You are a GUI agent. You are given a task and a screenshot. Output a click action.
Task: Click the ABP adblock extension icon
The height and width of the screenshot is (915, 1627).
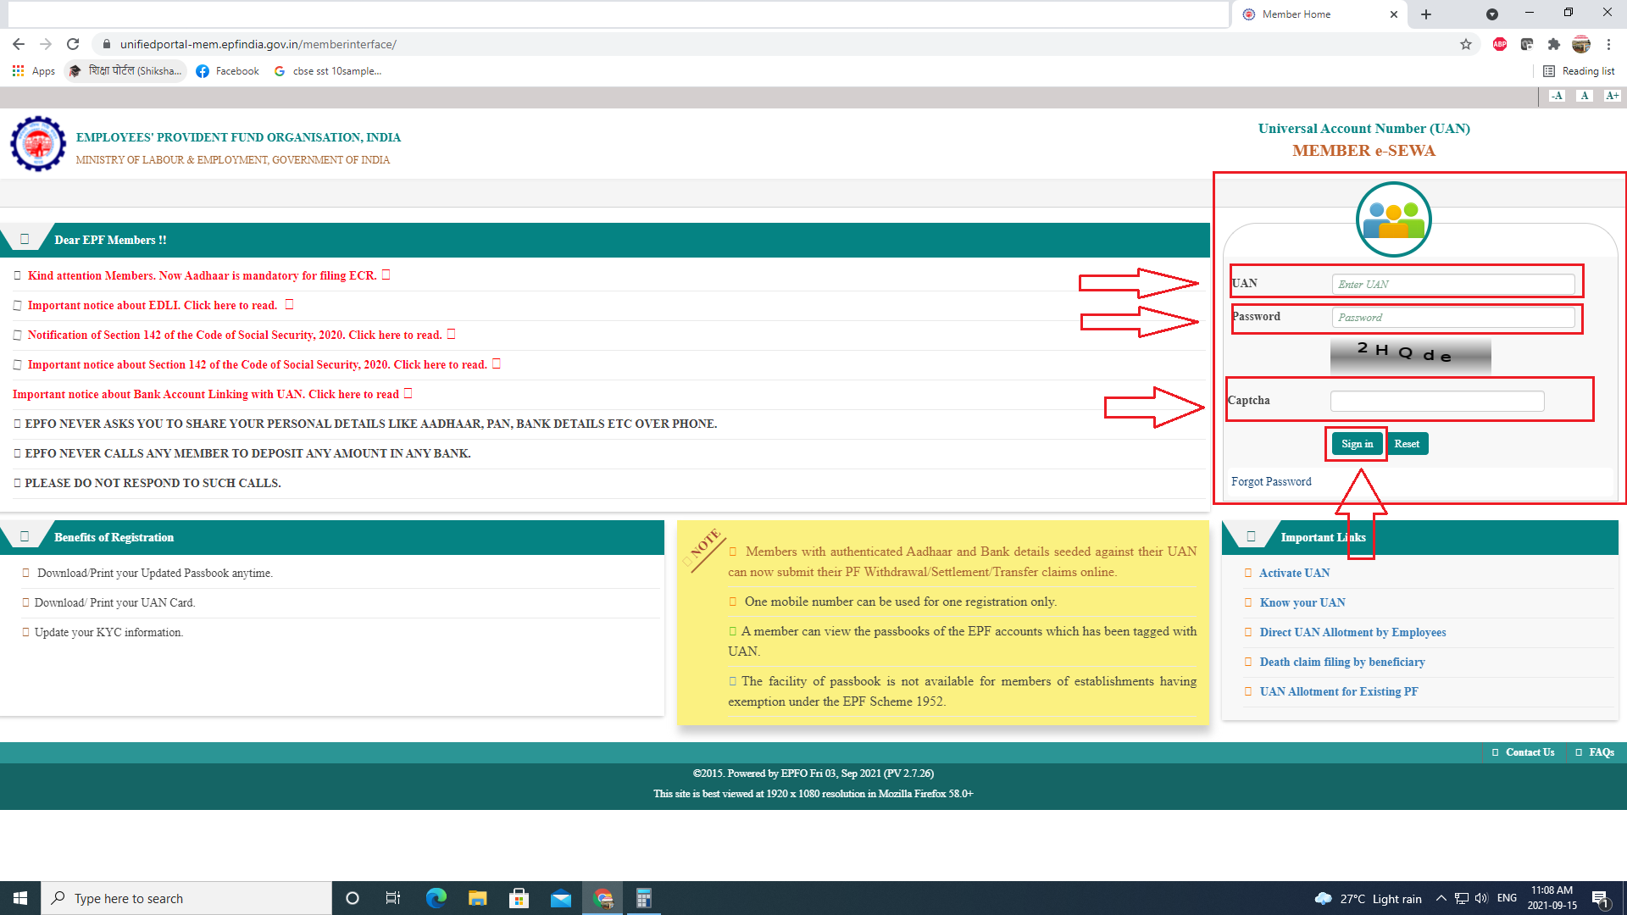click(1500, 44)
